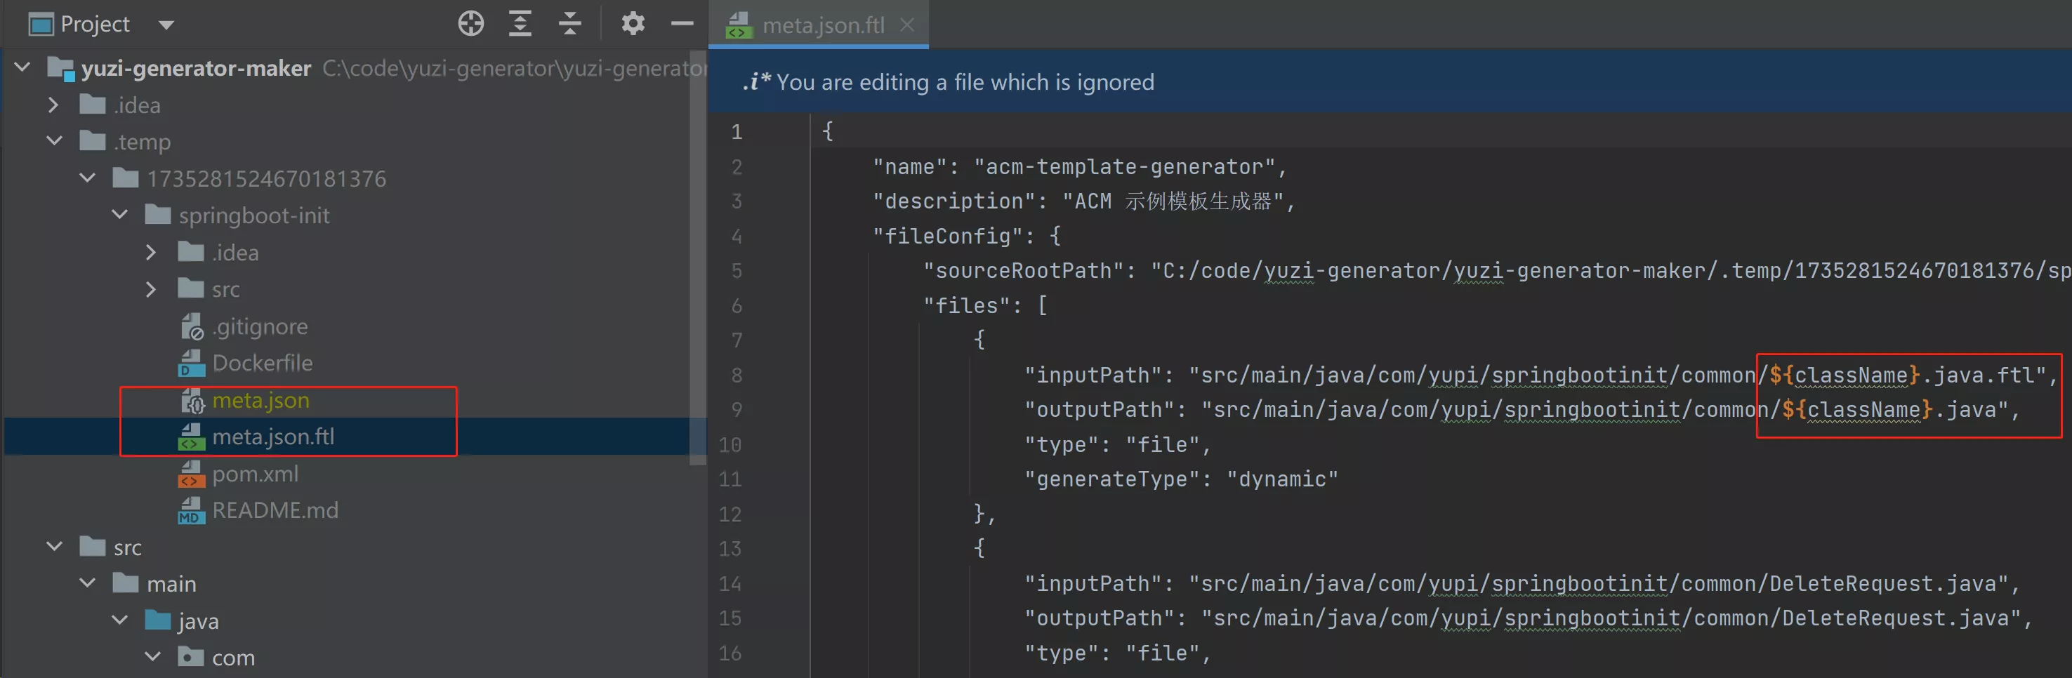2072x678 pixels.
Task: Click the ignored file notification banner text
Action: 965,82
